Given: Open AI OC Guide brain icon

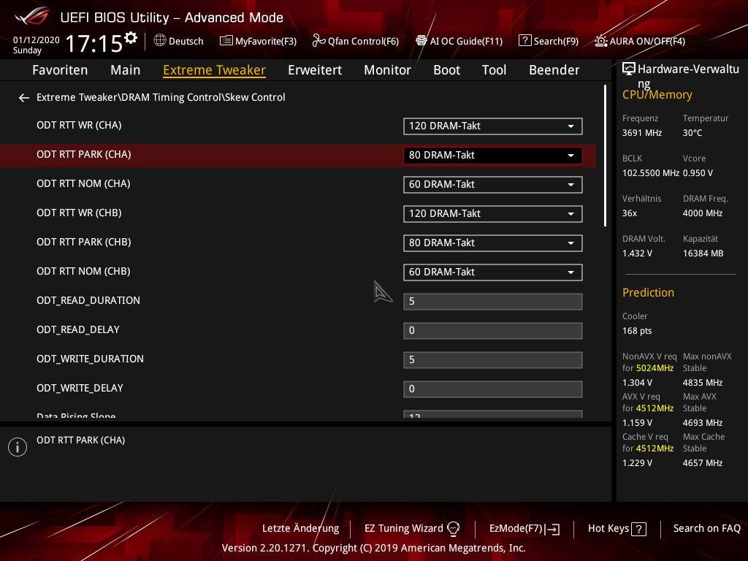Looking at the screenshot, I should 421,41.
